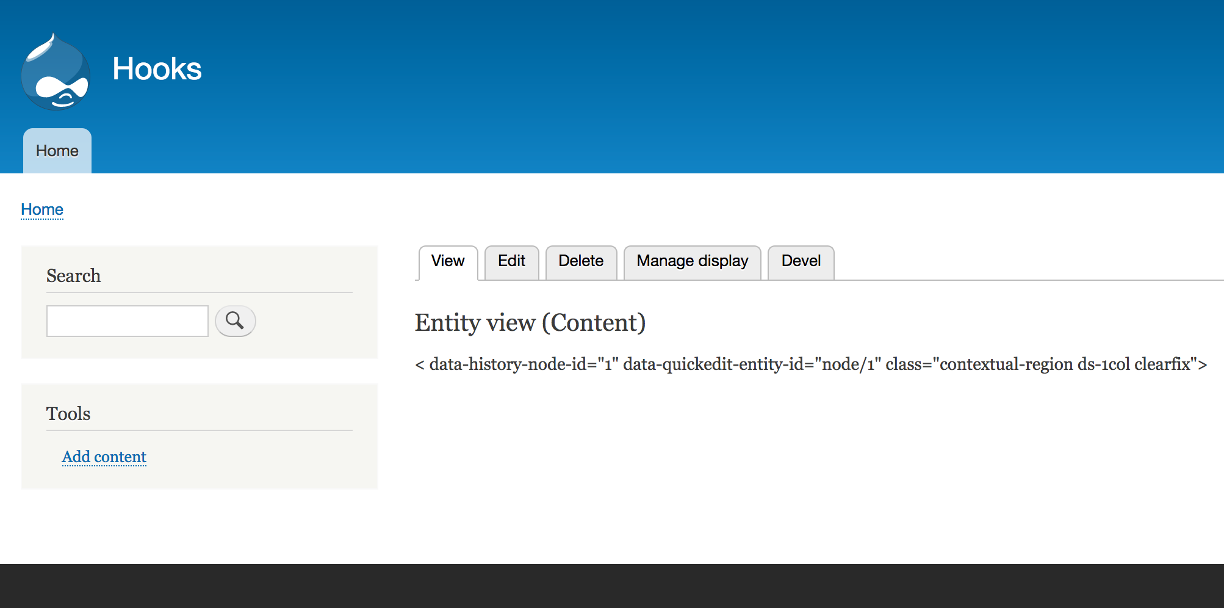This screenshot has height=608, width=1224.
Task: Open the Edit tab
Action: pyautogui.click(x=511, y=261)
